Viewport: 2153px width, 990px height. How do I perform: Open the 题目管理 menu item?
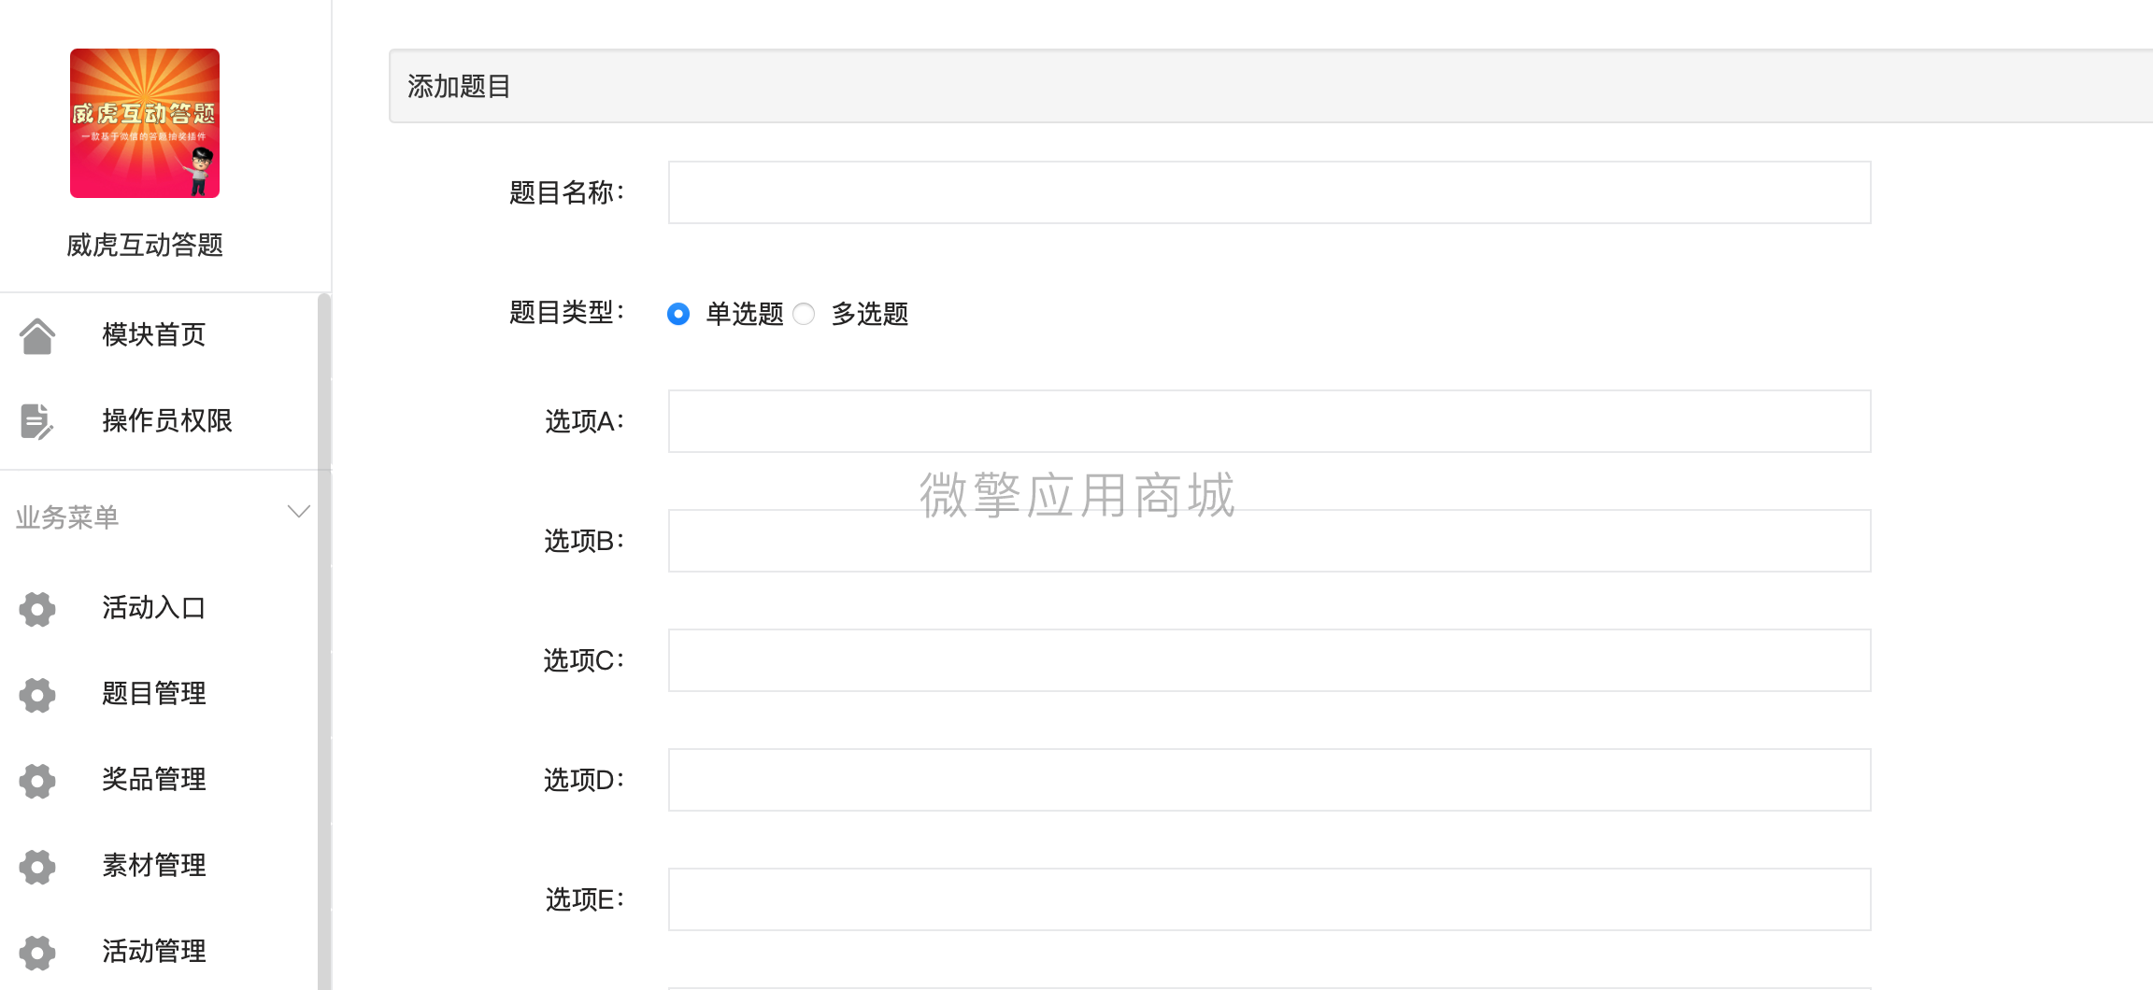[x=154, y=694]
